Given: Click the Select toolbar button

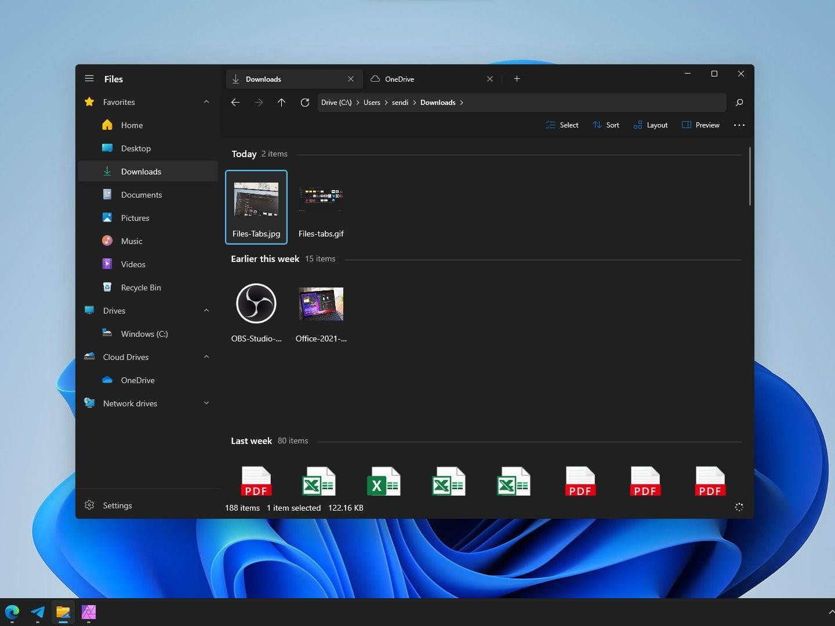Looking at the screenshot, I should click(562, 125).
